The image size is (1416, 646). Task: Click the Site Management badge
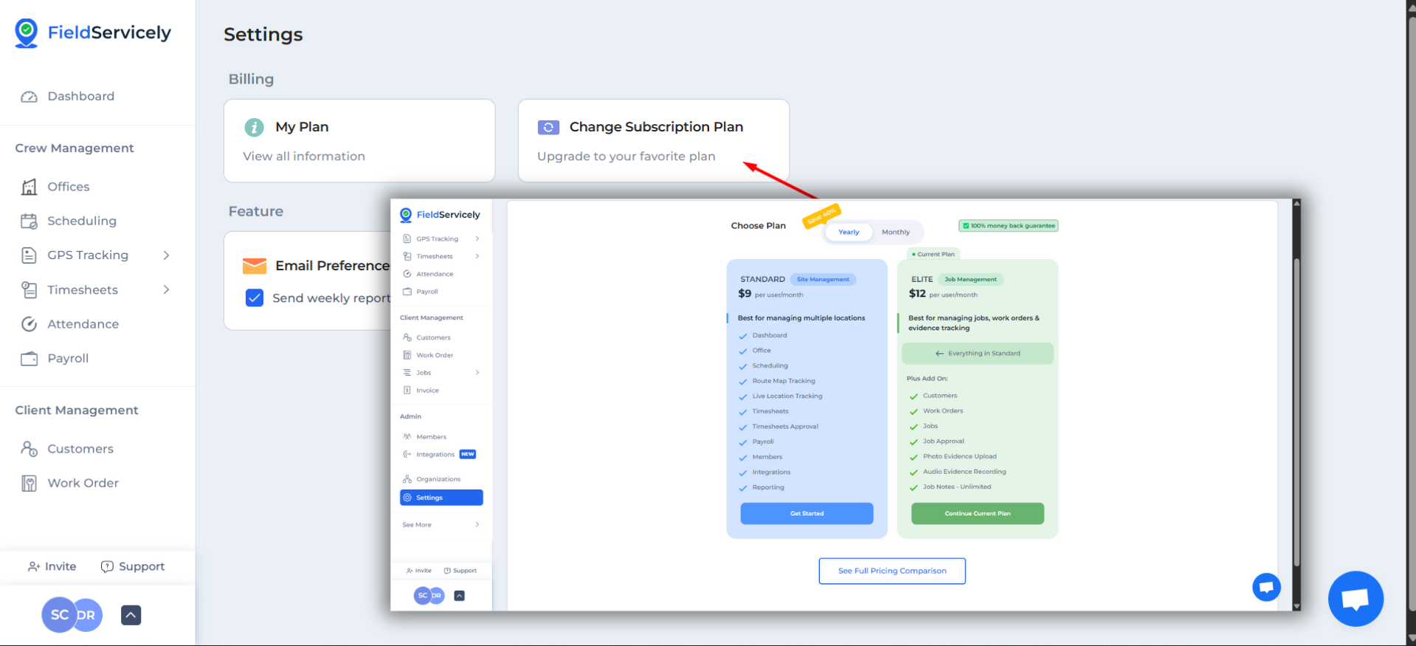[x=823, y=279]
